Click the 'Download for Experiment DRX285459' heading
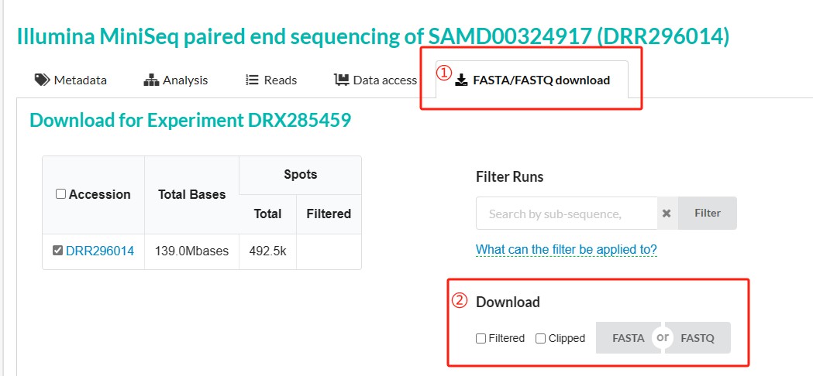 tap(191, 120)
